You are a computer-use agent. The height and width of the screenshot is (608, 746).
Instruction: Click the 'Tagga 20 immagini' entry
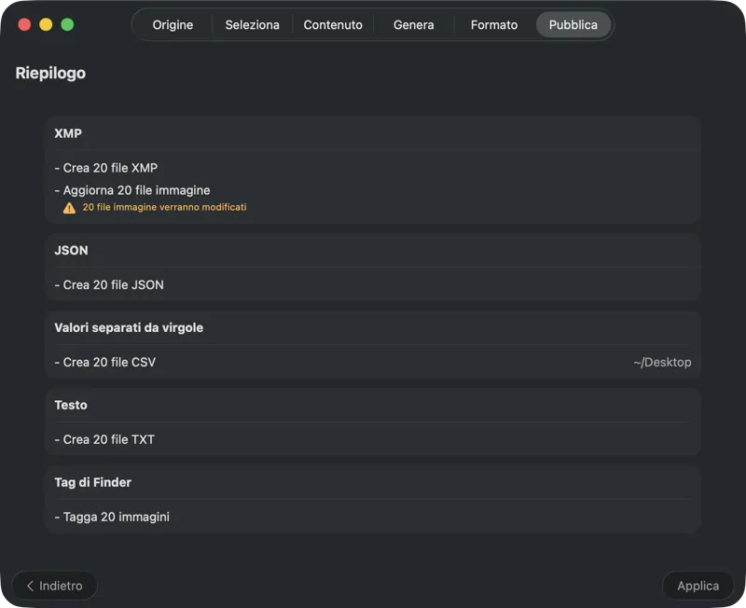point(112,517)
